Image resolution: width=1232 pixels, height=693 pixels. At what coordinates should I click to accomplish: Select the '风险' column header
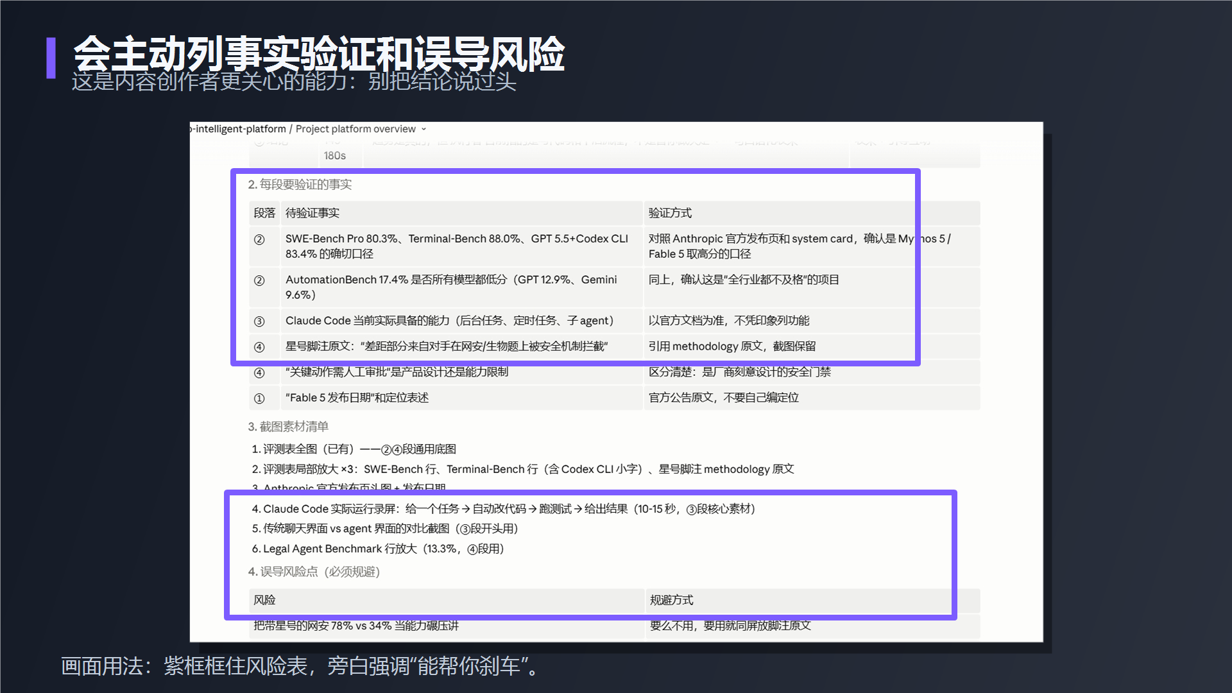447,600
